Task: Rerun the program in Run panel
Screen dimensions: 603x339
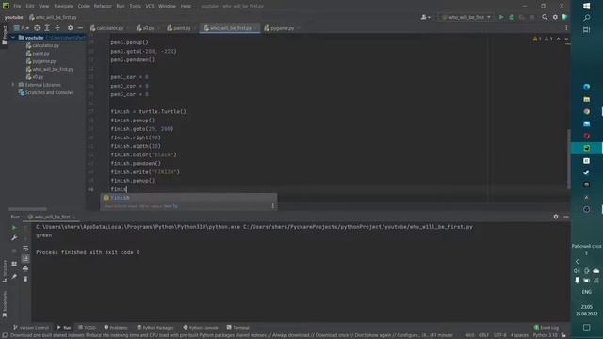Action: coord(14,228)
